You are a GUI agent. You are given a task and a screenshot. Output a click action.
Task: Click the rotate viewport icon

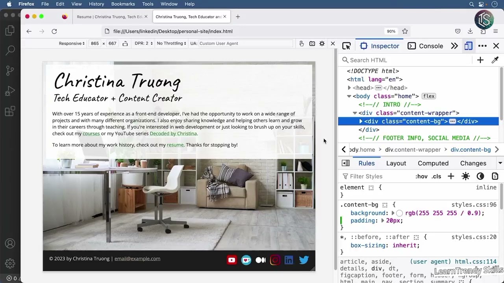(x=125, y=44)
